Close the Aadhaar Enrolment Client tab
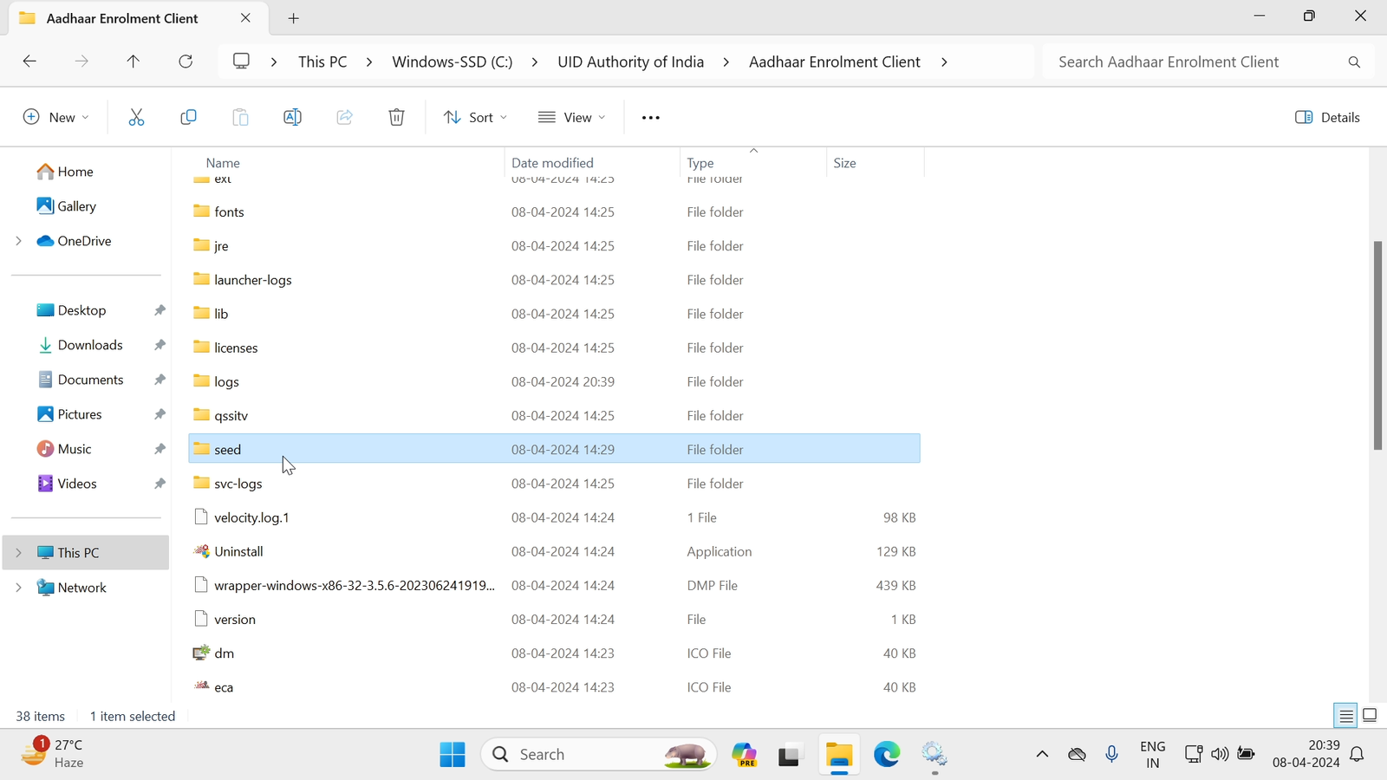The width and height of the screenshot is (1387, 780). coord(245,18)
